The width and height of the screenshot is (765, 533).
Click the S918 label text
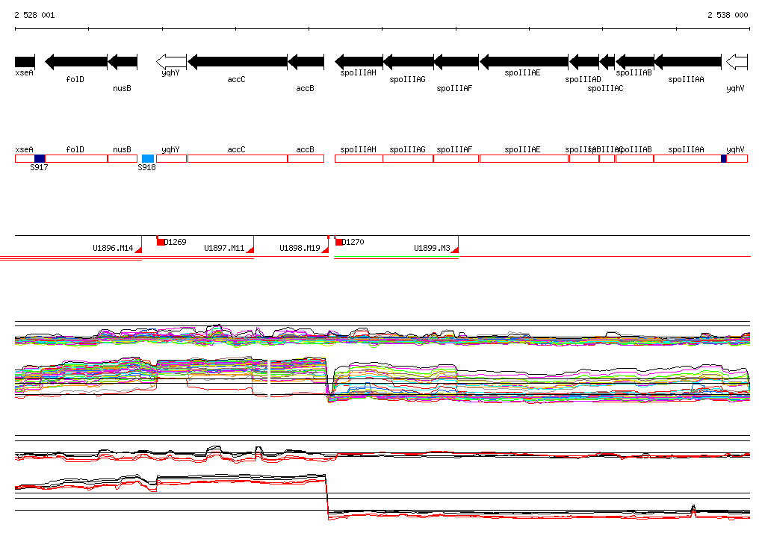tap(147, 167)
